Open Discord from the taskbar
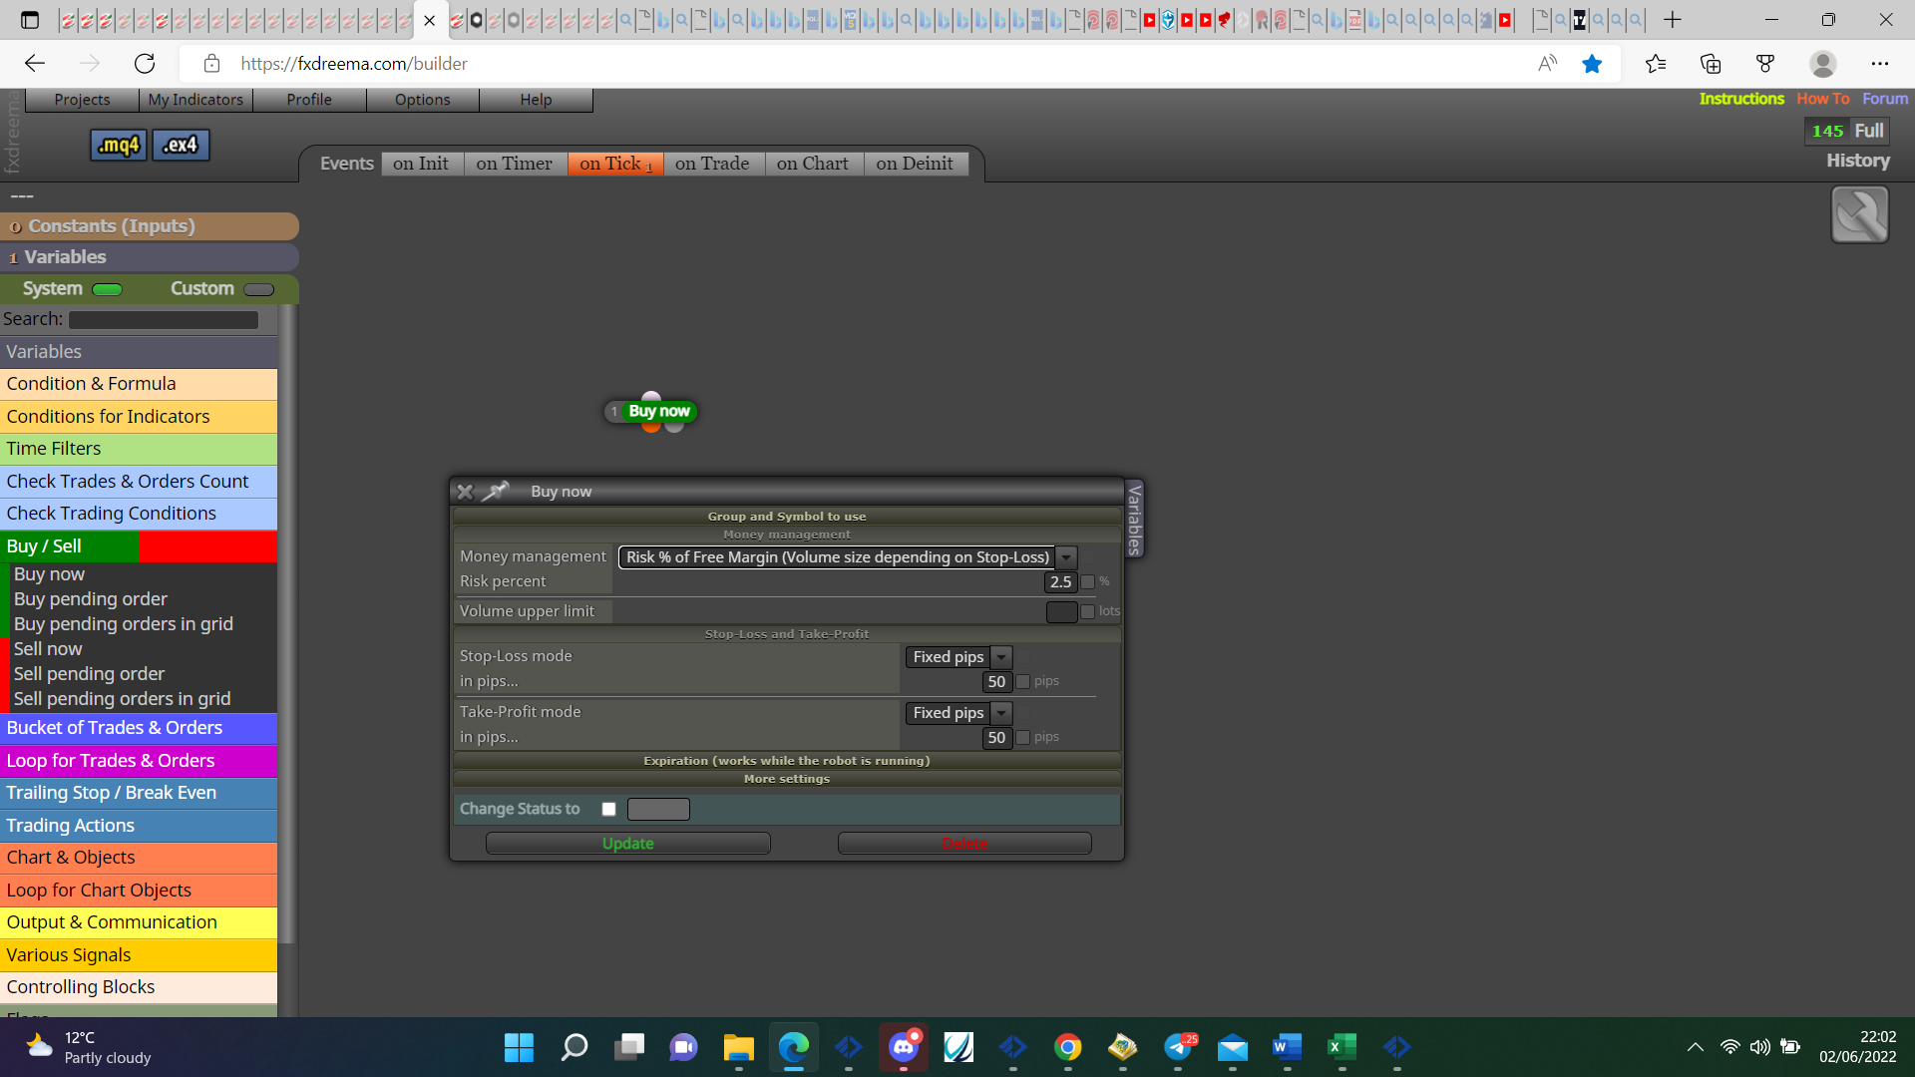 (904, 1047)
